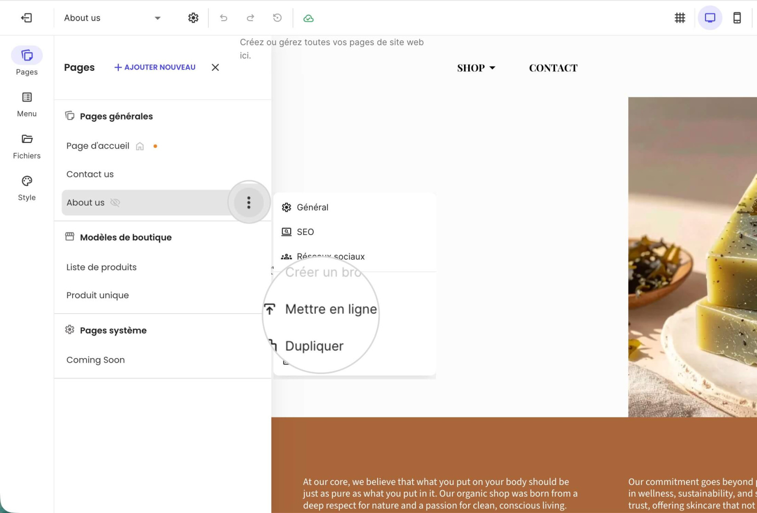Toggle the grid overlay icon

pyautogui.click(x=680, y=18)
